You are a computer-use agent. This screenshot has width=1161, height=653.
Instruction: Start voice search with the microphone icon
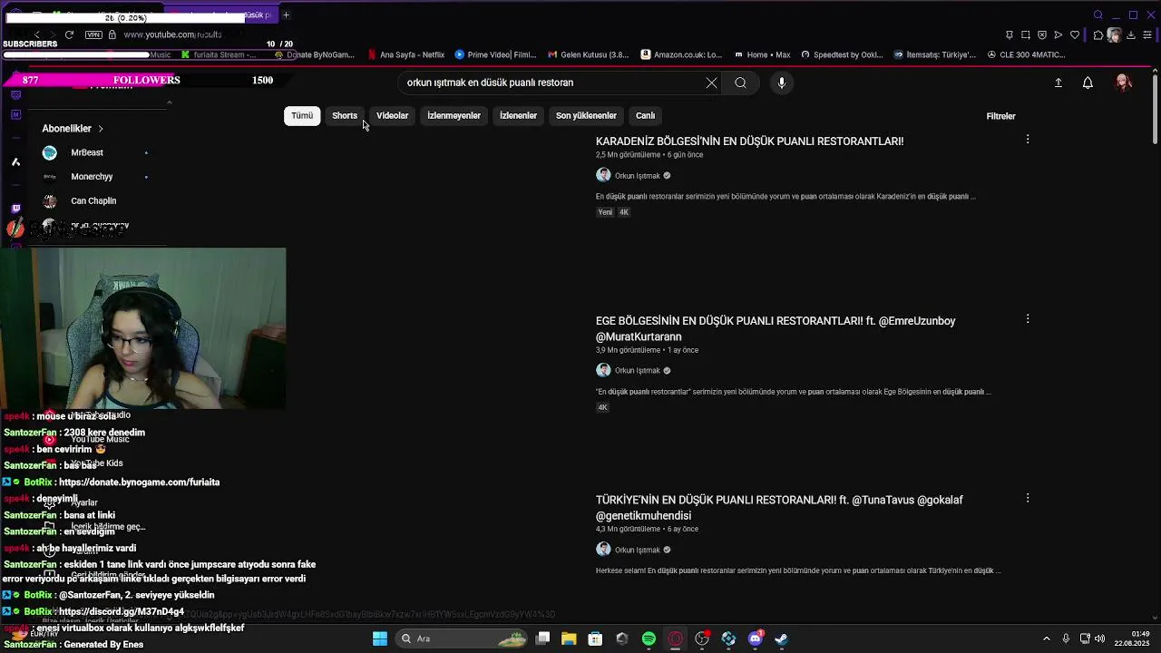782,83
